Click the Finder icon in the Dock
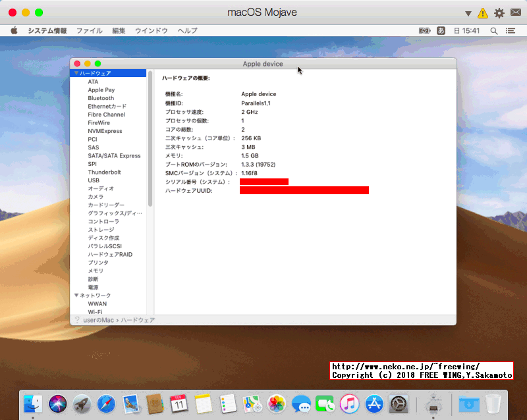Screen dimensions: 527x420 click(32, 404)
